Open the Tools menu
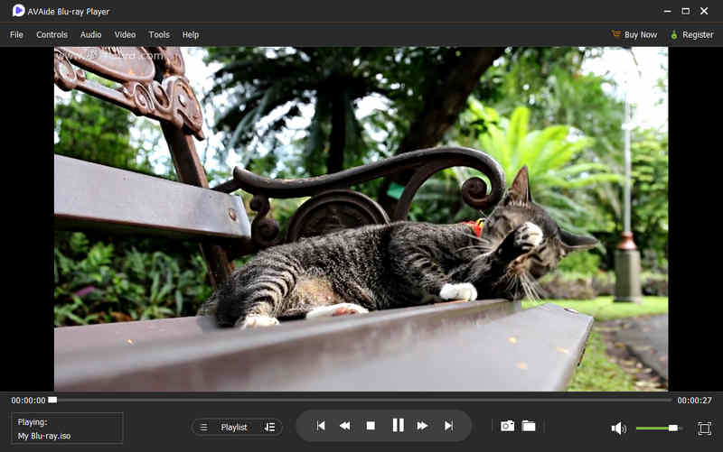This screenshot has height=452, width=723. click(159, 34)
